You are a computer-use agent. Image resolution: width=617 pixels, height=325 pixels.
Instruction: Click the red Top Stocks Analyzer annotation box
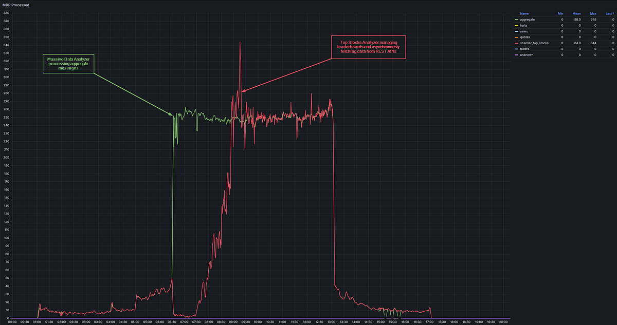point(369,47)
